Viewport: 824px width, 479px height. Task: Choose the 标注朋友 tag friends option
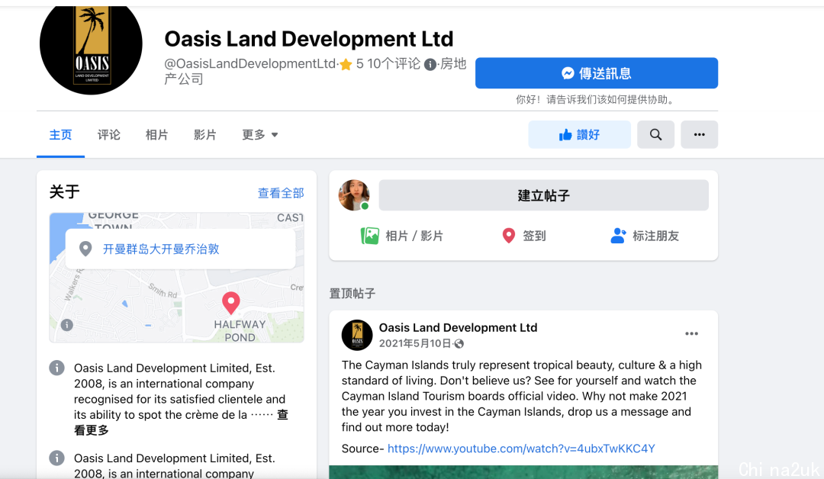click(645, 236)
